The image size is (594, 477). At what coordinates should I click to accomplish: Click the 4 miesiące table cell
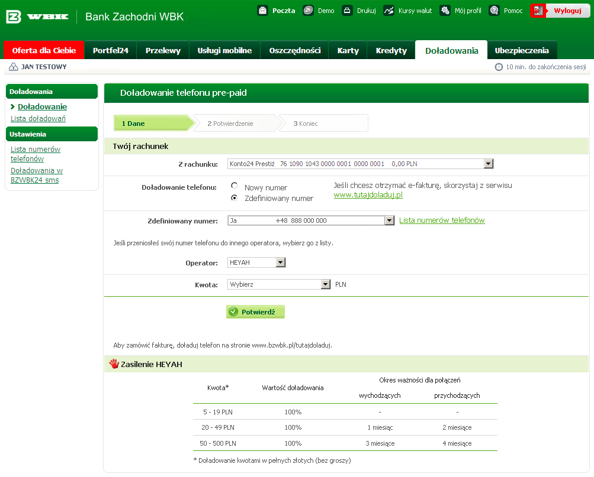457,443
